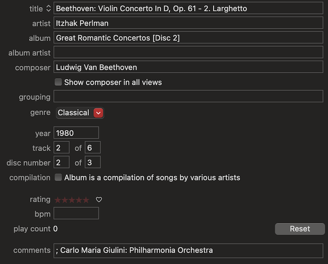Click the year field showing 1980
328x264 pixels.
tap(76, 133)
